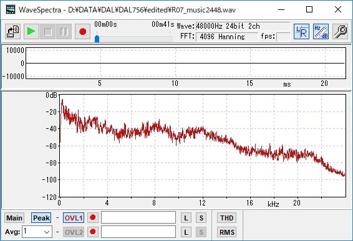This screenshot has height=241, width=353.
Task: Click the 00m41s duration label
Action: point(163,24)
